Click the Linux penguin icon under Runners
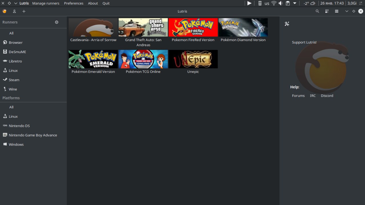Screen dimensions: 365x205 (x=5, y=70)
